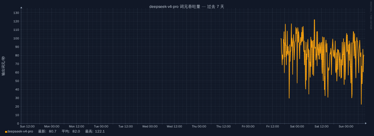This screenshot has height=136, width=374.
Task: Click the Tue 12:00 x-axis tick label
Action: coord(126,126)
